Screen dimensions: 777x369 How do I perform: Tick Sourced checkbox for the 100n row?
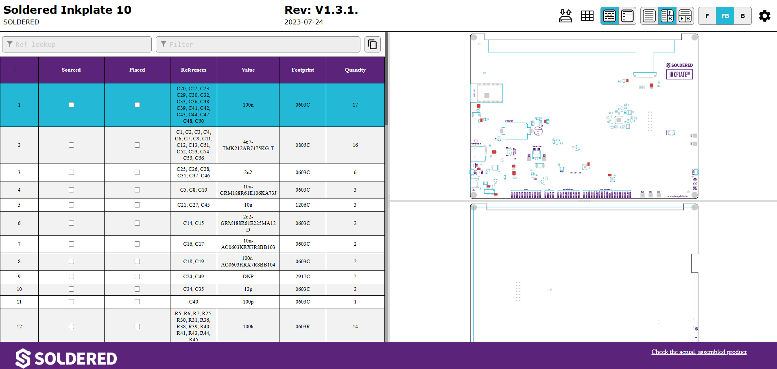point(71,105)
